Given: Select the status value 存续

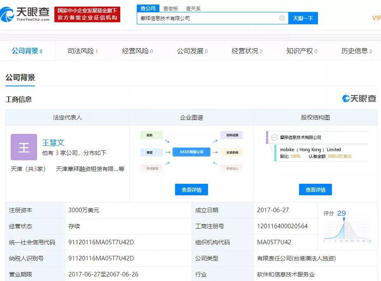Looking at the screenshot, I should coord(74,226).
